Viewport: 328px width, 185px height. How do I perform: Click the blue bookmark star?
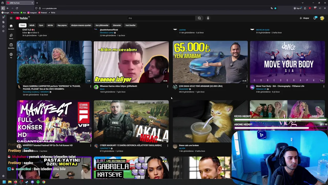click(x=275, y=8)
